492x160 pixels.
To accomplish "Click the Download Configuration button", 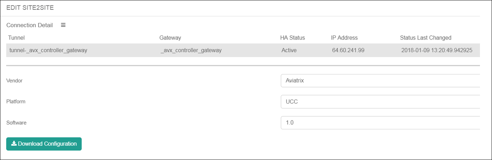I will tap(44, 144).
